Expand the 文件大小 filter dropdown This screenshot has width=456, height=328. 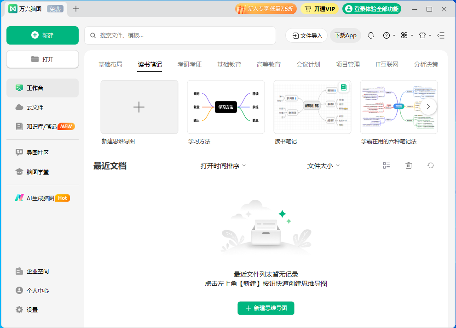pyautogui.click(x=323, y=165)
